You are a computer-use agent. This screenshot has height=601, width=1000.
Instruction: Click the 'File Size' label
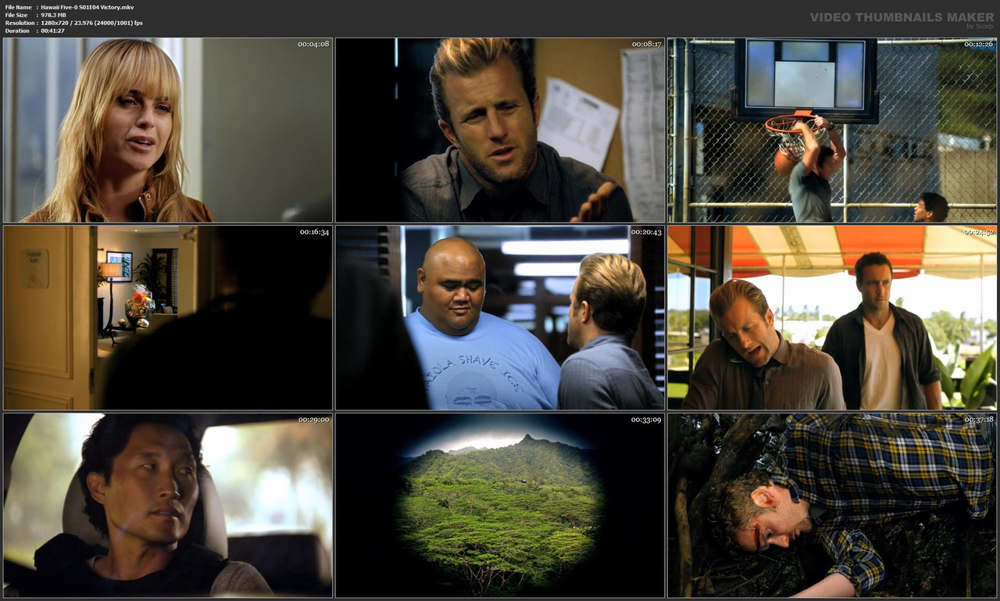16,15
